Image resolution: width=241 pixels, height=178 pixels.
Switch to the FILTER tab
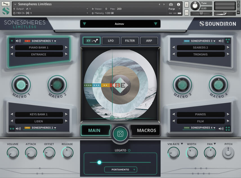click(x=130, y=41)
